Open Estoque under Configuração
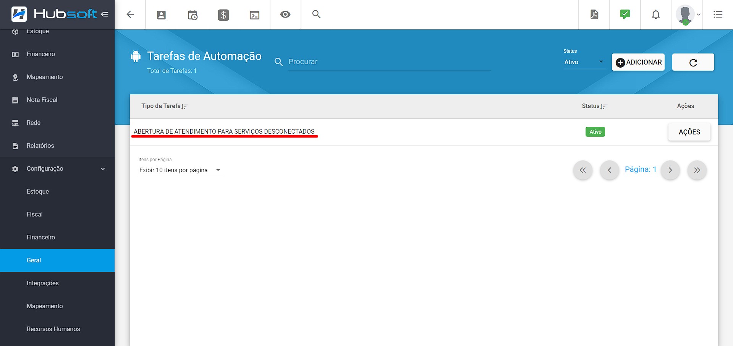Screen dimensions: 733x346 pyautogui.click(x=57, y=192)
